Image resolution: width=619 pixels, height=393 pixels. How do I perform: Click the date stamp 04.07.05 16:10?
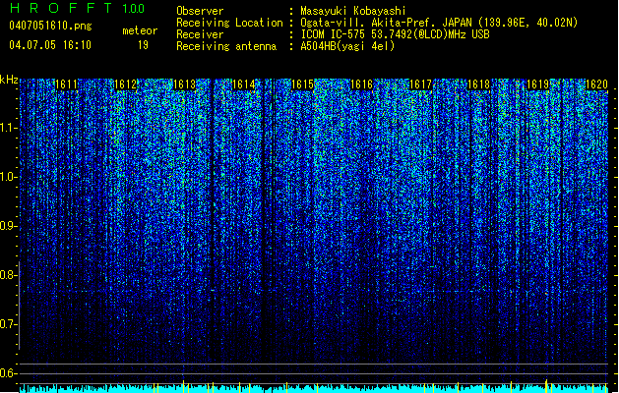(x=50, y=45)
